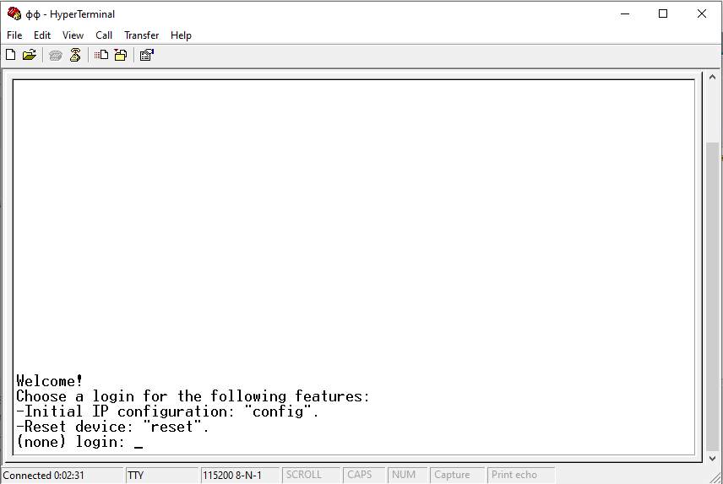723x484 pixels.
Task: Minimize the HyperTerminal window
Action: pos(625,13)
